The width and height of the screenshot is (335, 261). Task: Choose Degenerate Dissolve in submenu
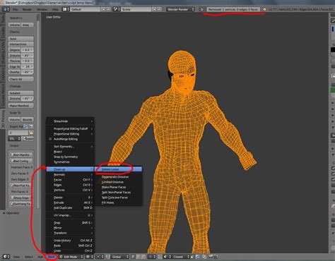(x=118, y=176)
